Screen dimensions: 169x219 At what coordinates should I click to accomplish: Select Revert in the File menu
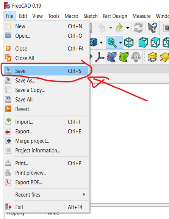click(46, 109)
